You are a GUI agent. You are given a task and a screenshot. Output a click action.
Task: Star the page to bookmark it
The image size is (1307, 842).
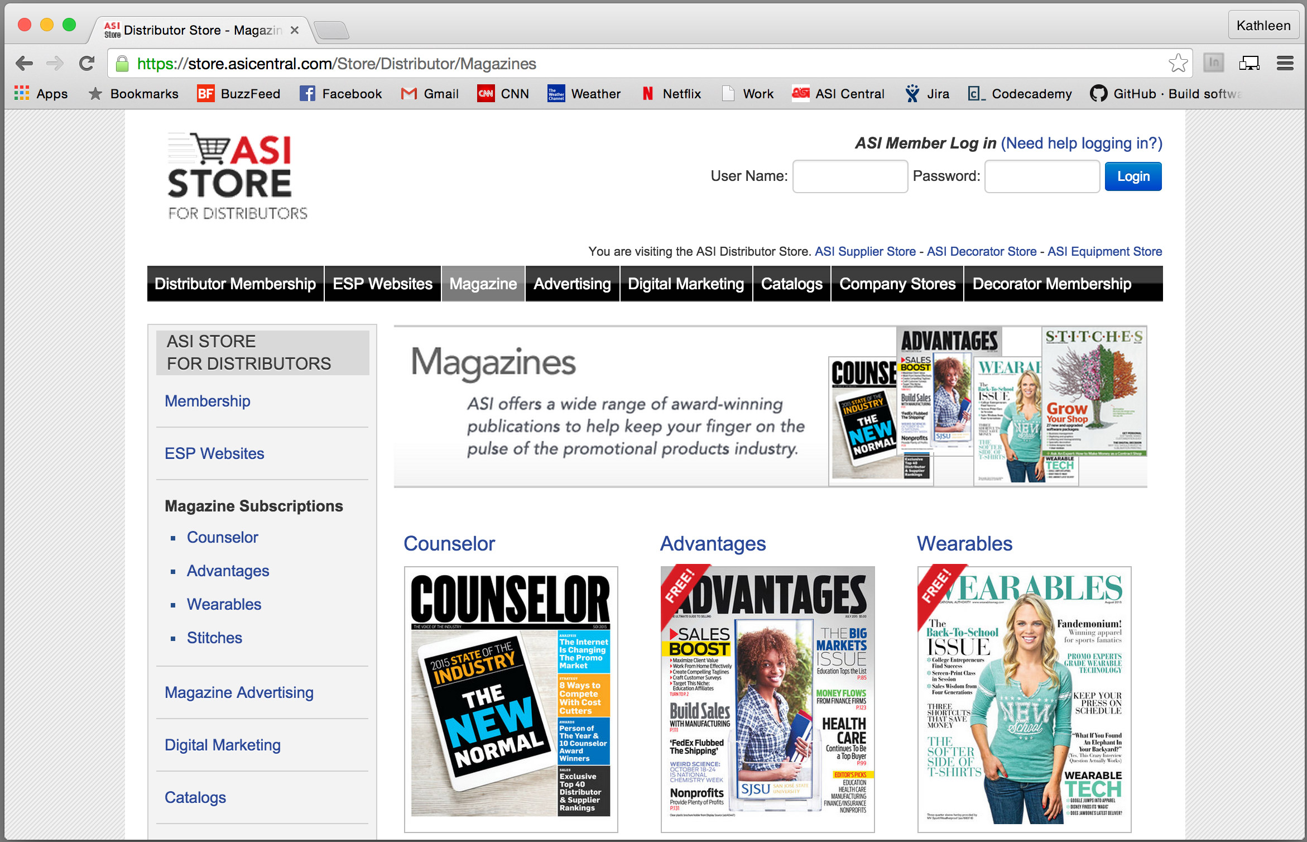(x=1178, y=63)
